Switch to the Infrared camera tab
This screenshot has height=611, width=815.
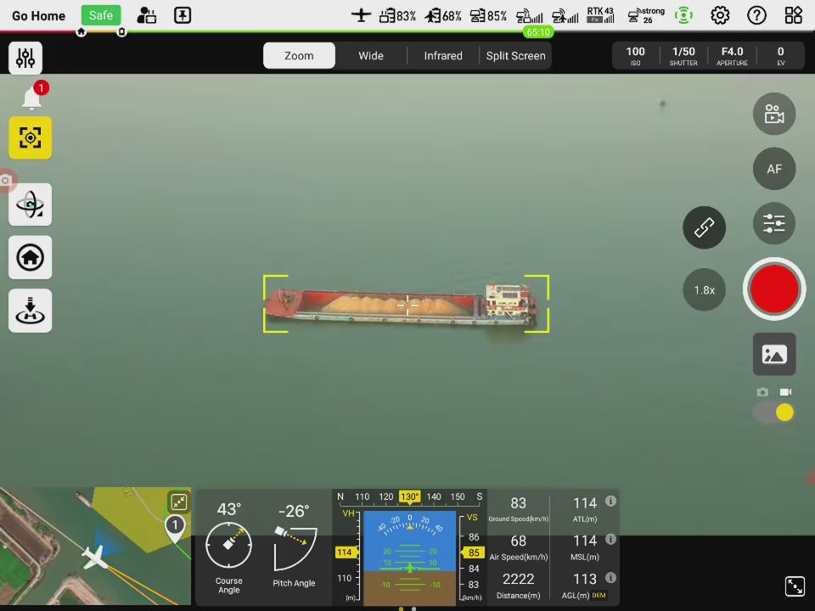(443, 56)
